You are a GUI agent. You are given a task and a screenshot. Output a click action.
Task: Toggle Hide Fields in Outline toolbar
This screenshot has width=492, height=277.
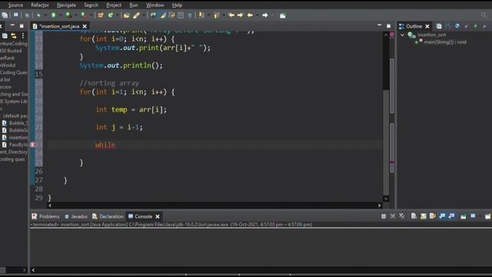(x=457, y=26)
